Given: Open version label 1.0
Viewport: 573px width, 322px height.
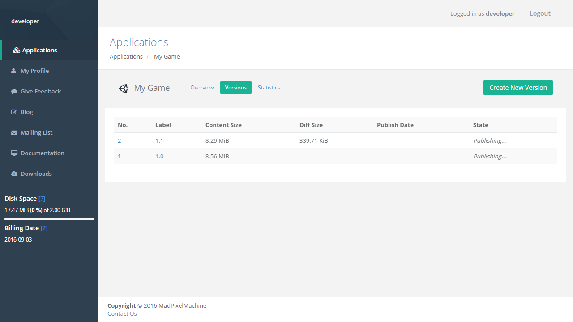Looking at the screenshot, I should [159, 156].
